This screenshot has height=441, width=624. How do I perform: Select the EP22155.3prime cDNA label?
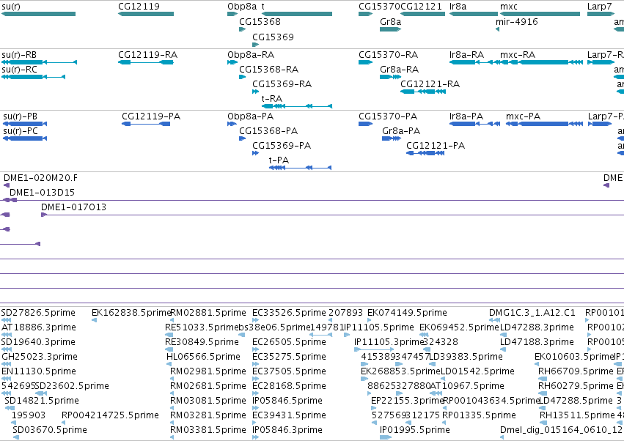pyautogui.click(x=407, y=401)
